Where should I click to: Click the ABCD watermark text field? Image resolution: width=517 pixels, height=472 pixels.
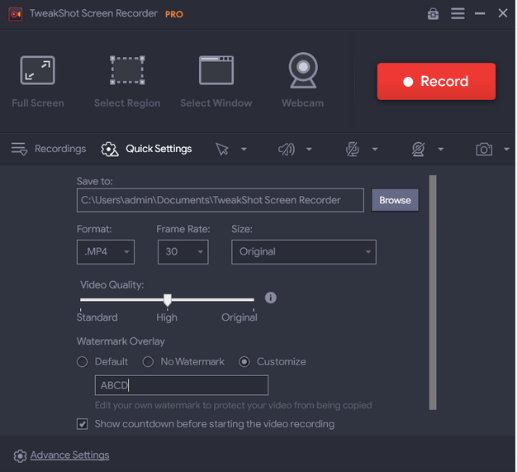pos(182,385)
